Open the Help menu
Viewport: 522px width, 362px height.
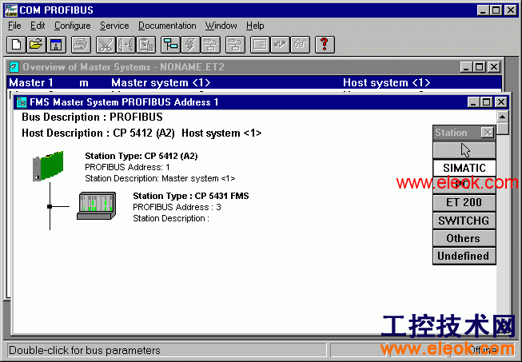click(255, 26)
